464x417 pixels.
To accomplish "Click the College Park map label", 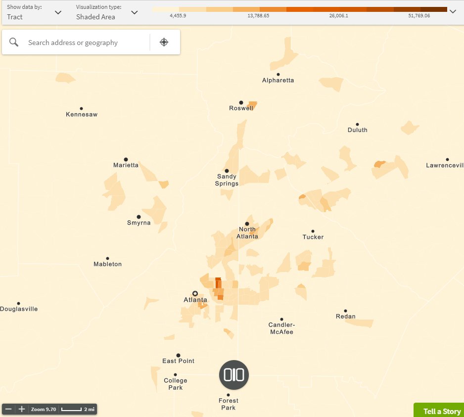I will (x=175, y=384).
